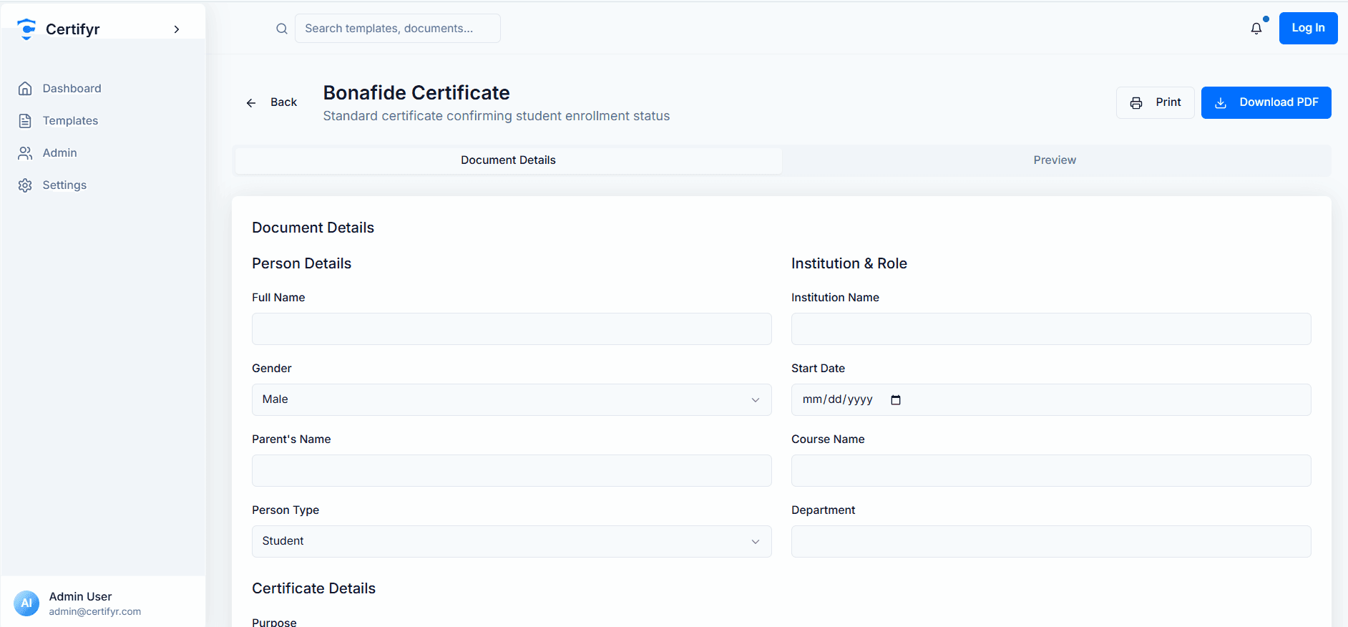The width and height of the screenshot is (1348, 627).
Task: Click the back arrow icon
Action: (x=251, y=103)
